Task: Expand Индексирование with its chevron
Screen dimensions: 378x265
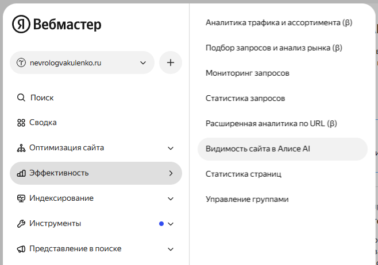Action: coord(171,199)
